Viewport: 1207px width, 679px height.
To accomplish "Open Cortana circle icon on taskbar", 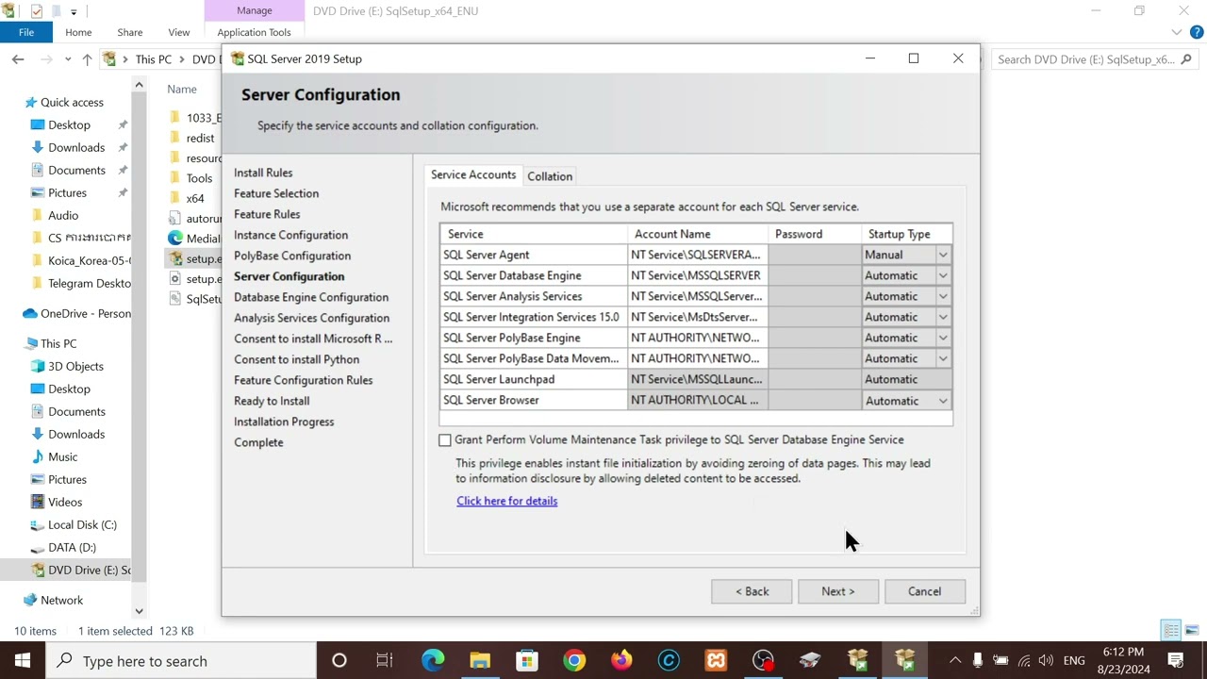I will (x=339, y=660).
